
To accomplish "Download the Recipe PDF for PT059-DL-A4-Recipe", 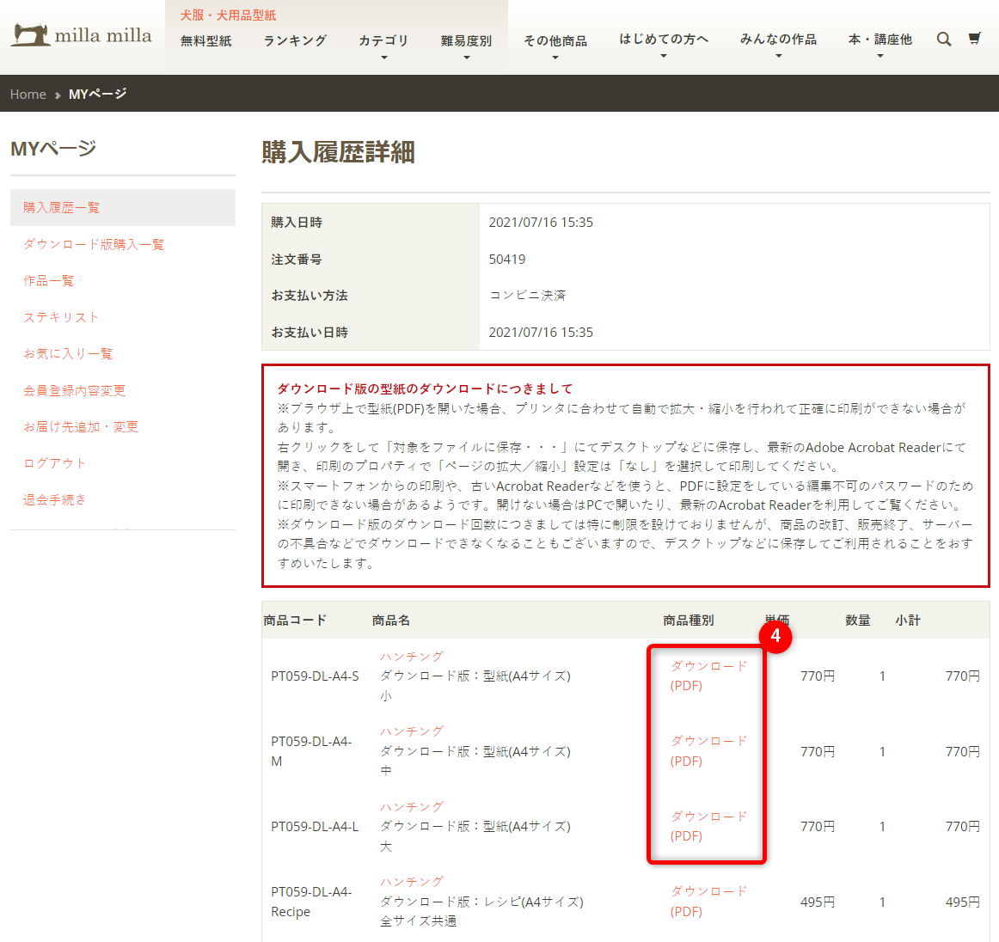I will (708, 901).
